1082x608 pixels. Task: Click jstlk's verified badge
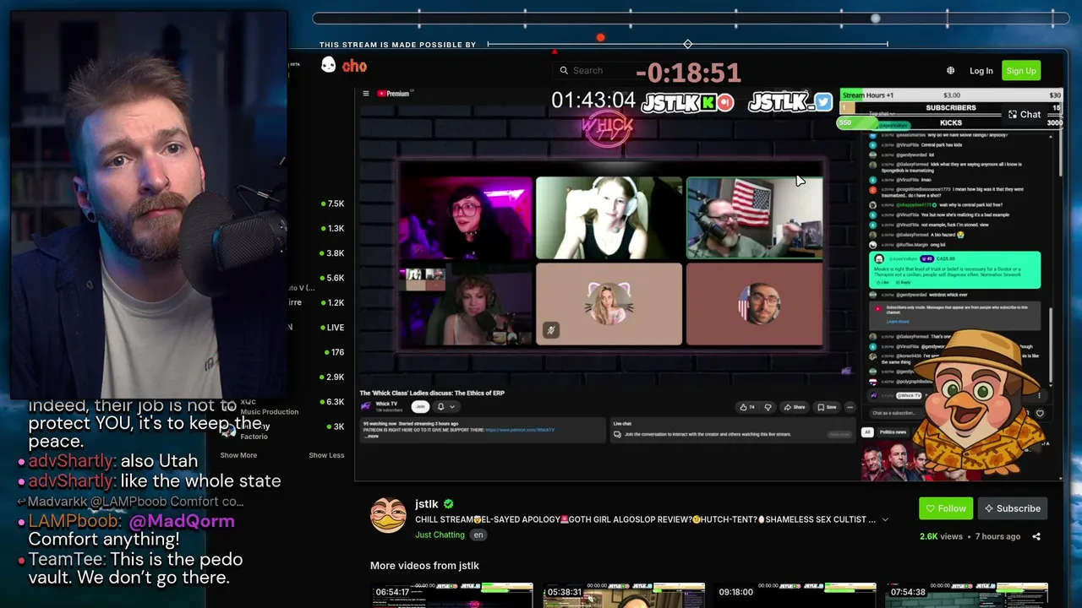(449, 504)
